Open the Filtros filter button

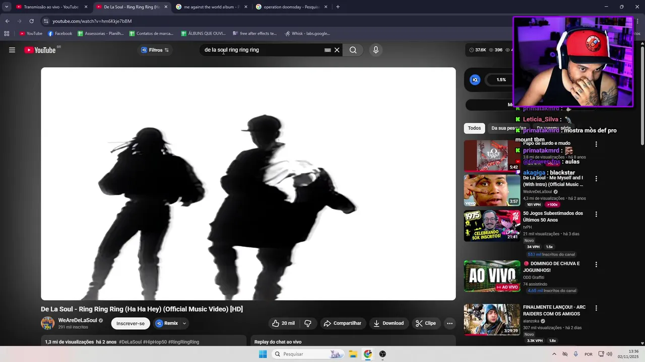tap(155, 50)
